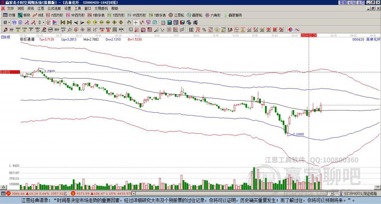Select the red pencil drawing tool
381x204 pixels.
coord(5,30)
